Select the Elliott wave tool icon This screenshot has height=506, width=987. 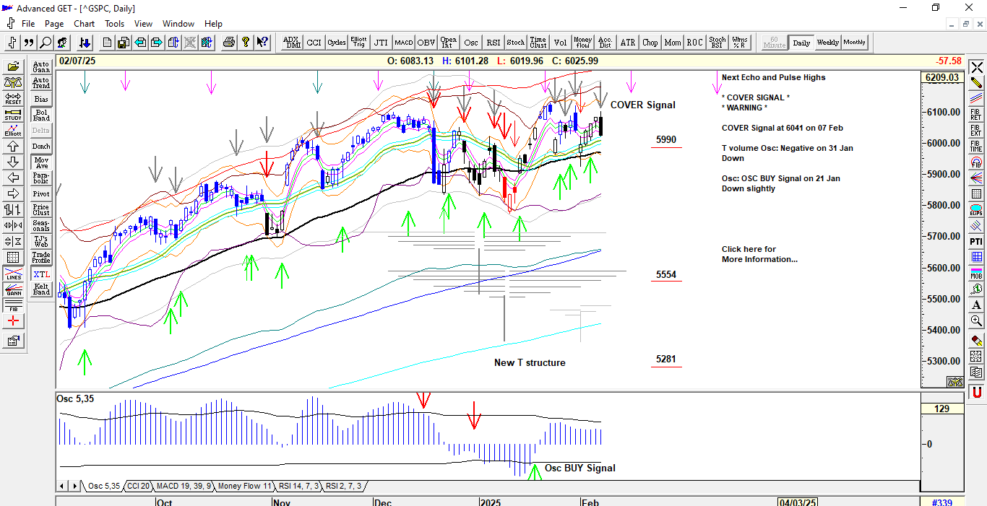13,131
